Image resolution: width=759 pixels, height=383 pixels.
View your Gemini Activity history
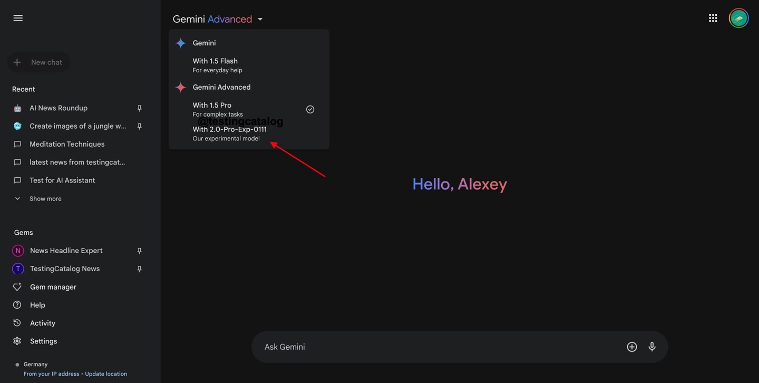[x=42, y=322]
